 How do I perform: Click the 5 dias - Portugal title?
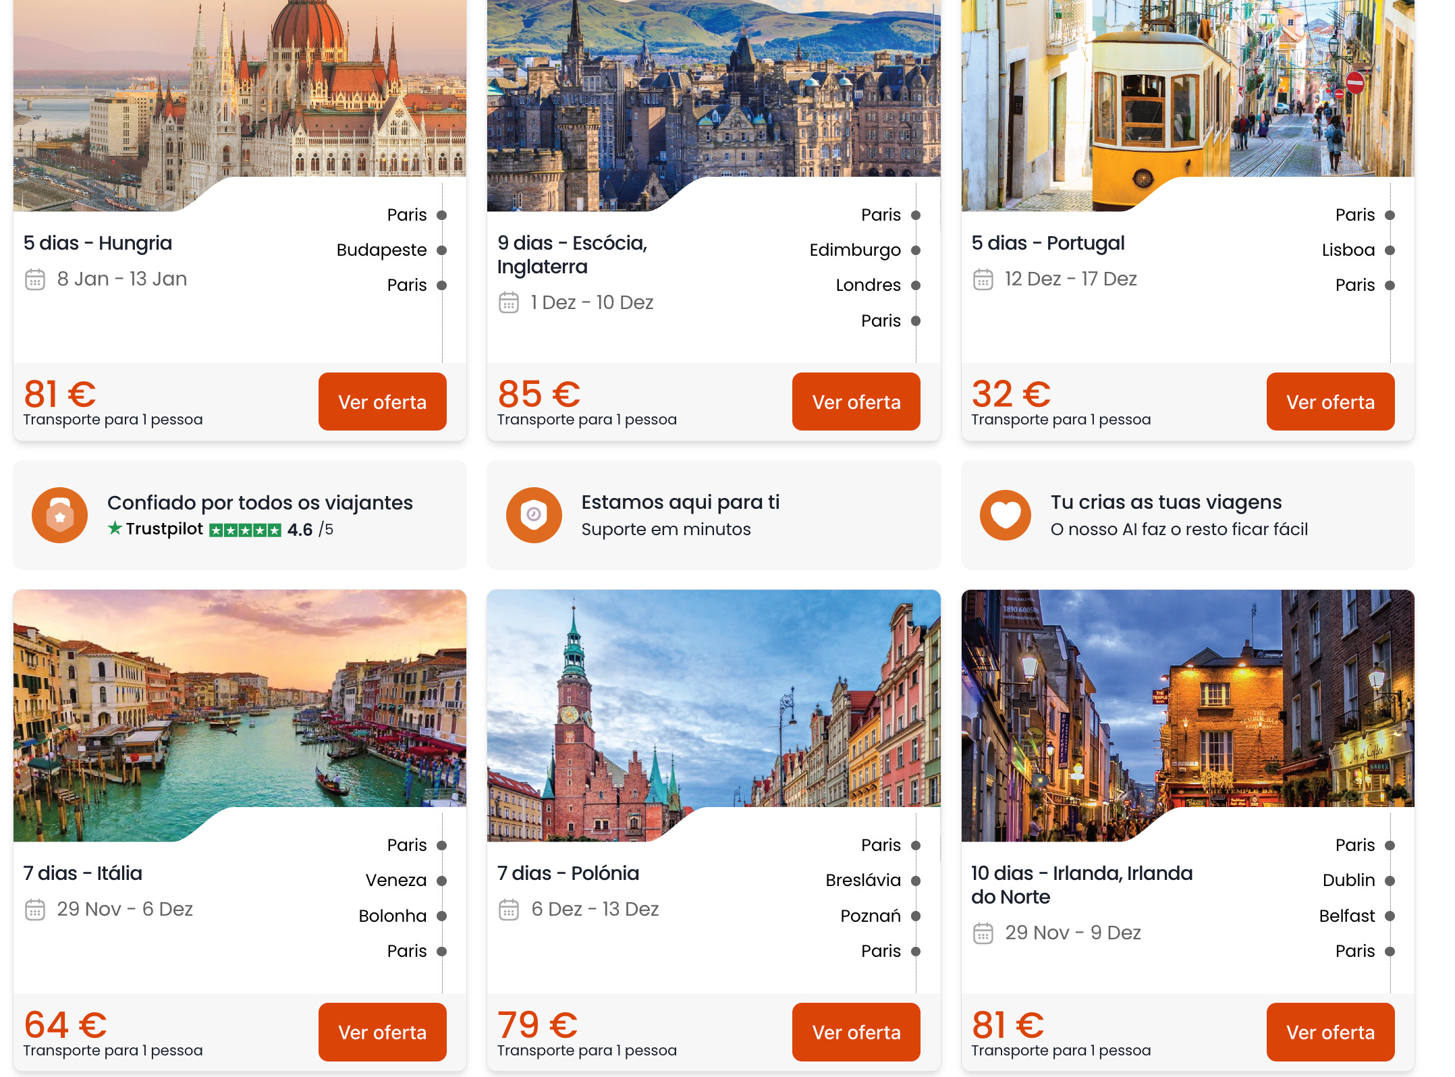tap(1048, 243)
